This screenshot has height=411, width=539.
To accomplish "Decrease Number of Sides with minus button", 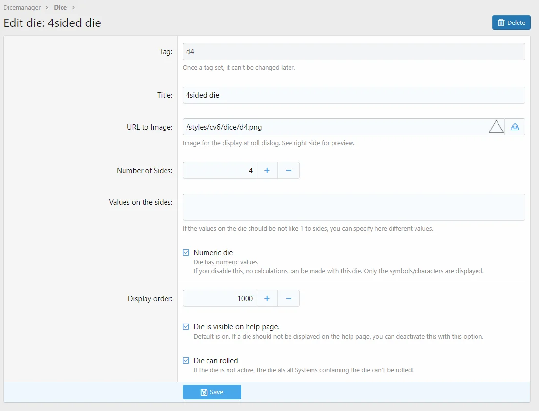I will point(289,171).
